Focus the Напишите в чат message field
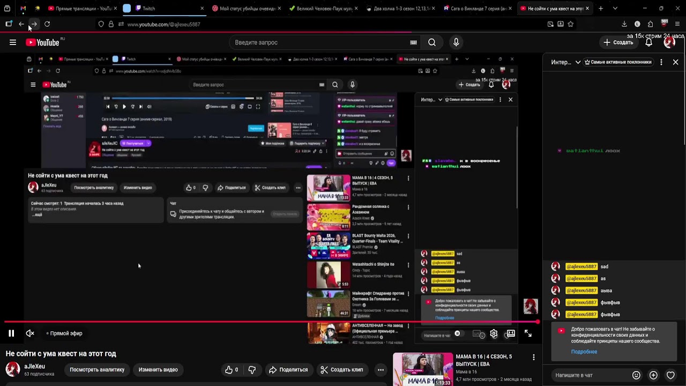 click(590, 375)
